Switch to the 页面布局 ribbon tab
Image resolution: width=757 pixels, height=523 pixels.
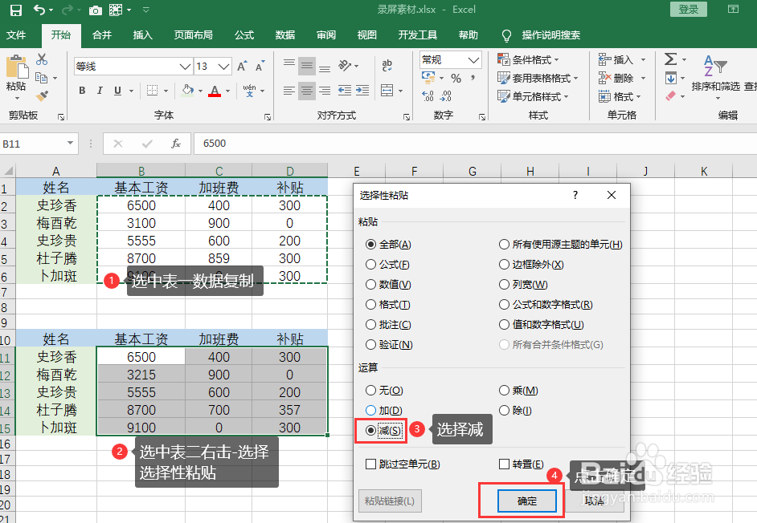[x=193, y=34]
